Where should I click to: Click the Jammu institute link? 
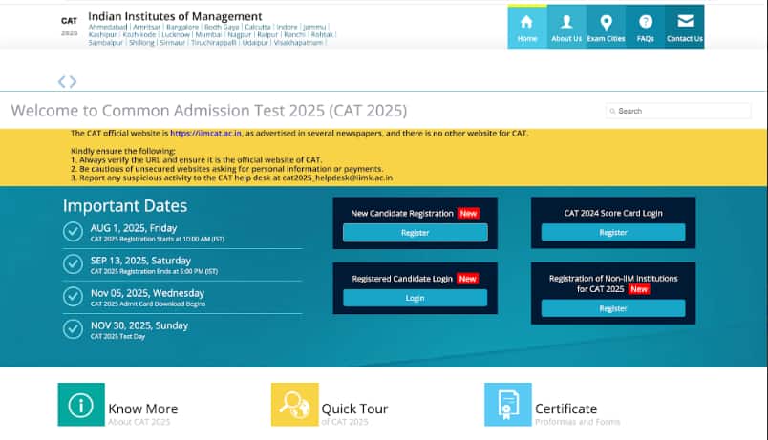click(314, 27)
